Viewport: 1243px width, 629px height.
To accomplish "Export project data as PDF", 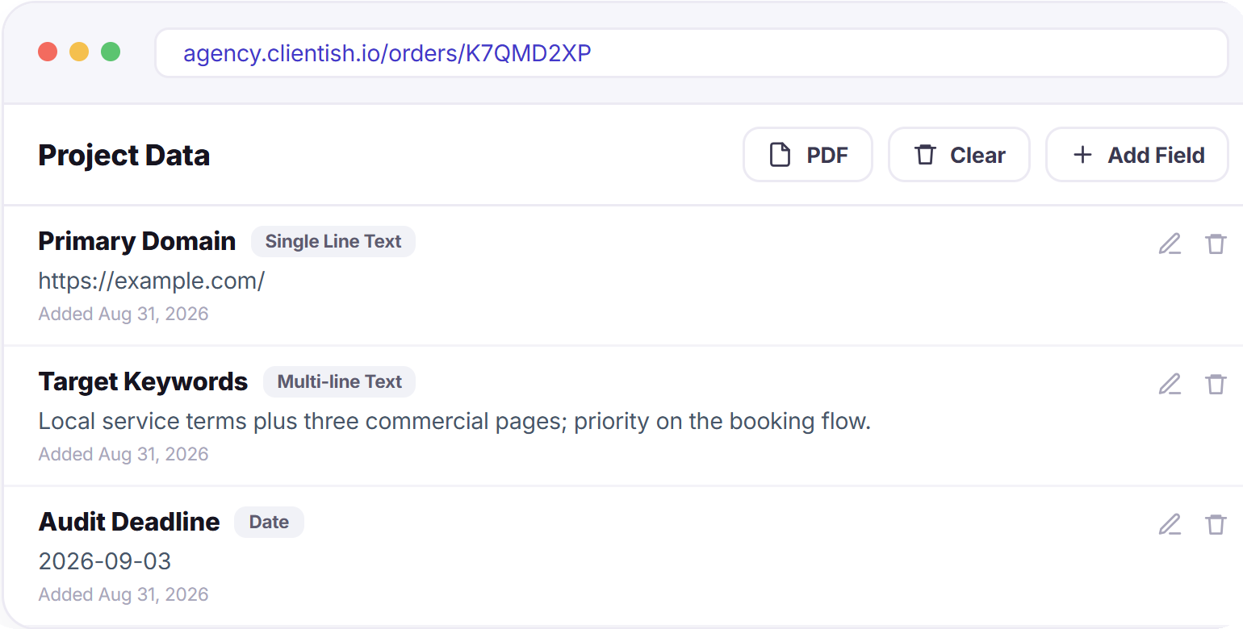I will (x=808, y=155).
